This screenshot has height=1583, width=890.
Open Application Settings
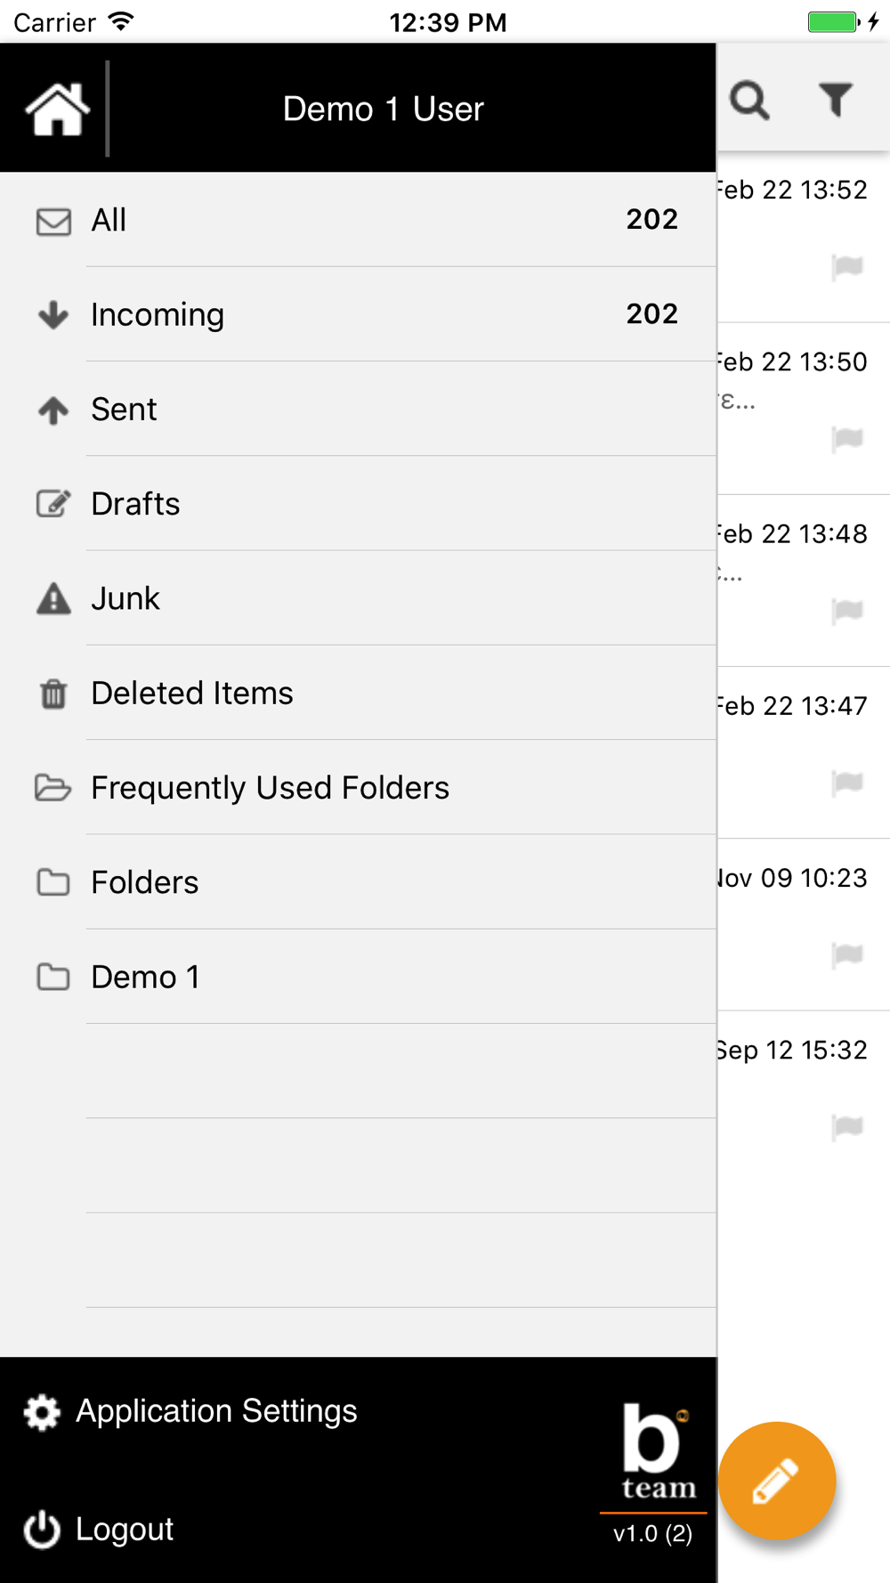(216, 1411)
